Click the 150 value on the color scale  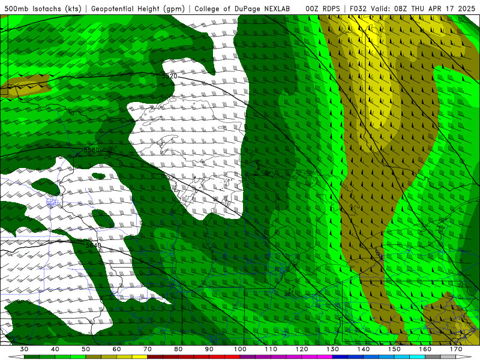(x=394, y=349)
